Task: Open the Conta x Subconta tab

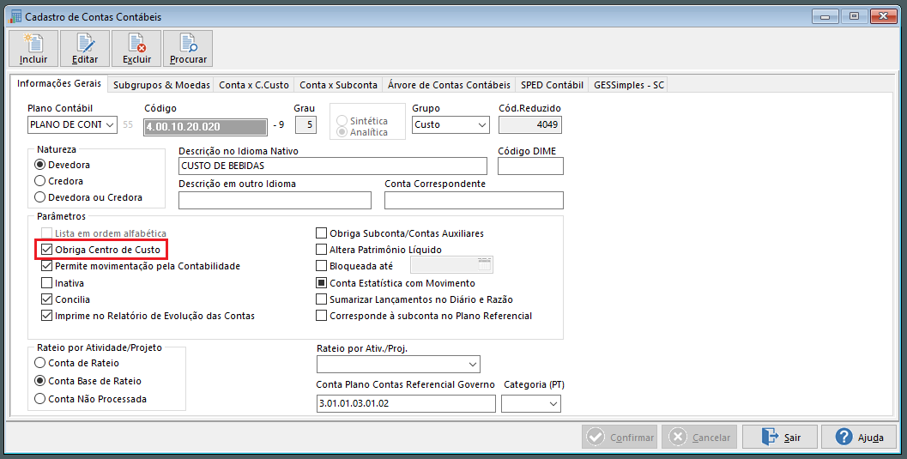Action: (338, 85)
